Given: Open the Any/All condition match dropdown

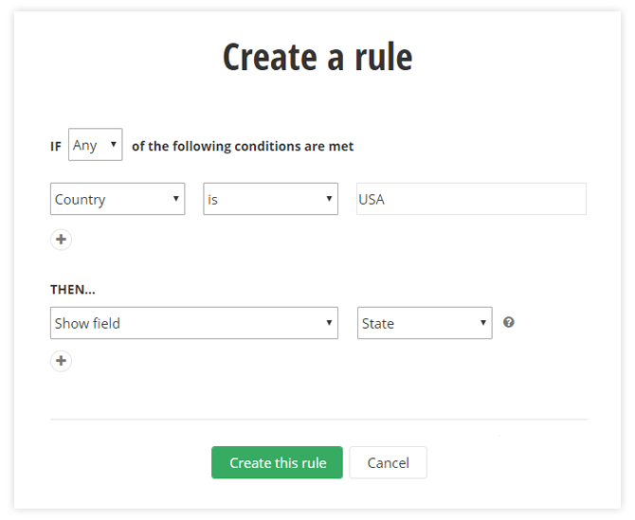Looking at the screenshot, I should coord(95,146).
